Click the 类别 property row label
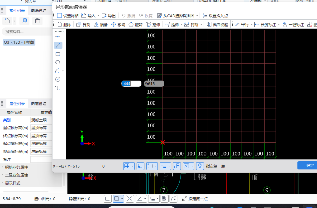This screenshot has width=317, height=208. (7, 120)
